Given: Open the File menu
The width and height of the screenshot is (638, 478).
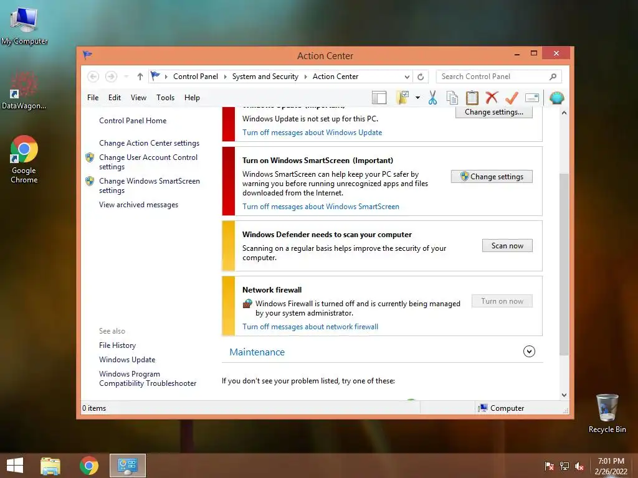Looking at the screenshot, I should (93, 98).
